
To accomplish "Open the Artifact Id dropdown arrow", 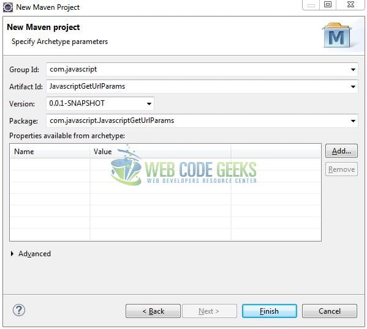I will (x=353, y=87).
